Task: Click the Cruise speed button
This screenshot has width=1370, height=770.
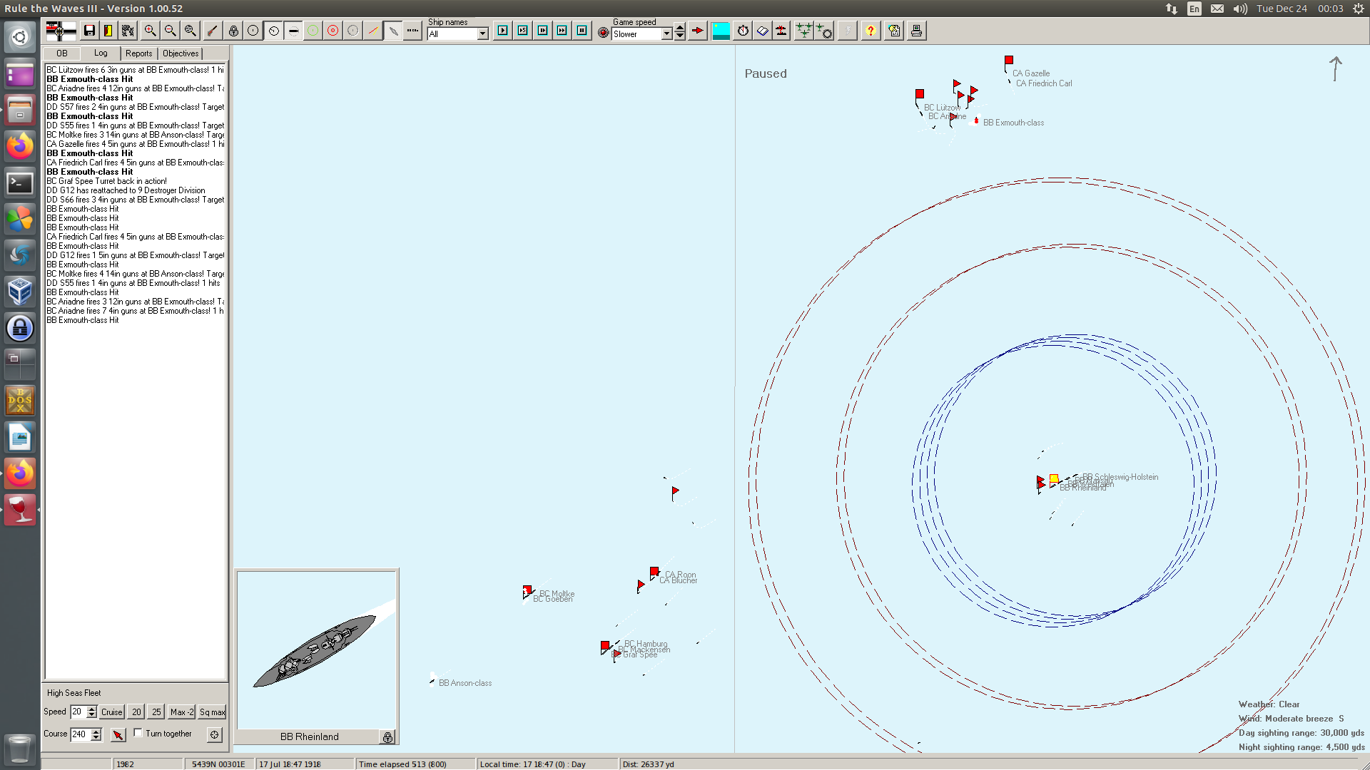Action: [111, 712]
